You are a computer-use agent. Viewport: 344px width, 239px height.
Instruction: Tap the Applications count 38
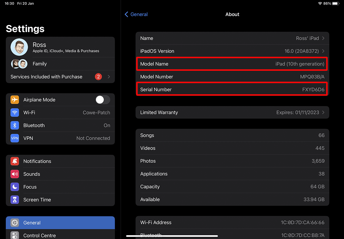pyautogui.click(x=322, y=174)
